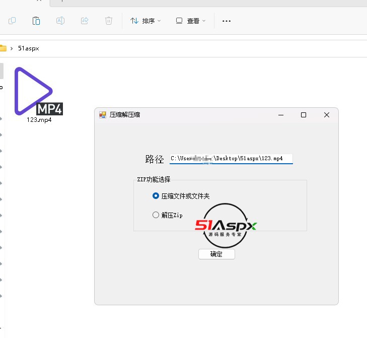
Task: Click the 压缩解压缩 window app icon
Action: pyautogui.click(x=103, y=115)
